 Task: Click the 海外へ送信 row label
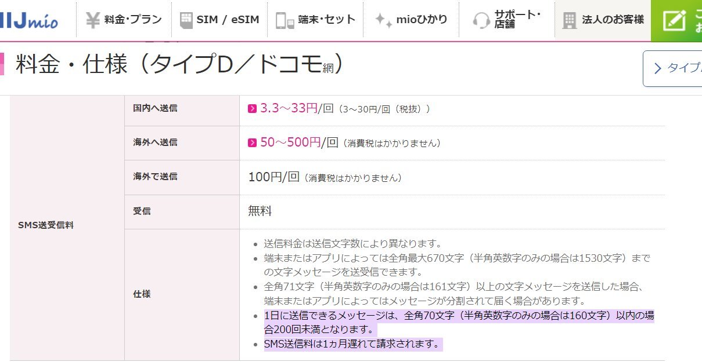(155, 142)
